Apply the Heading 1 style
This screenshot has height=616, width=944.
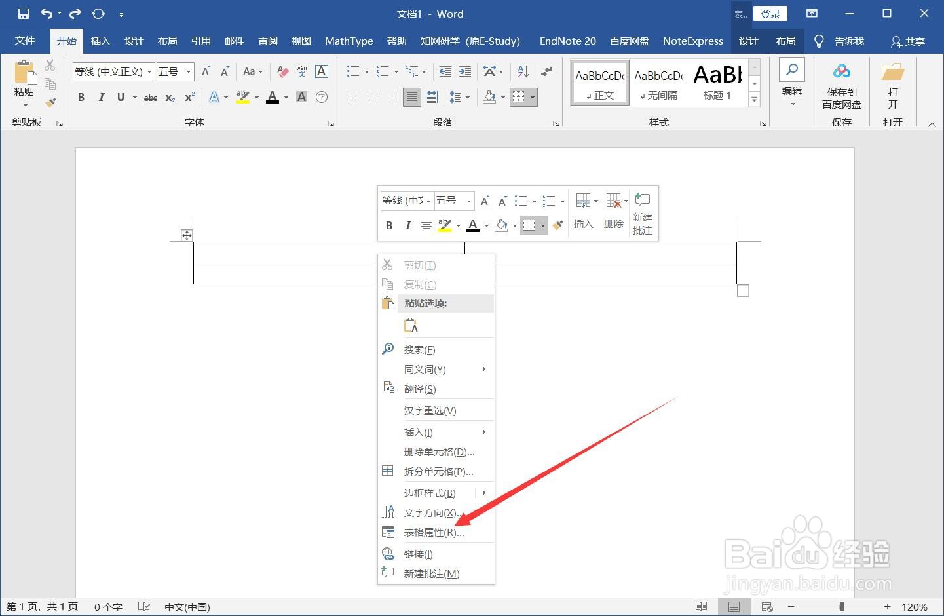718,83
